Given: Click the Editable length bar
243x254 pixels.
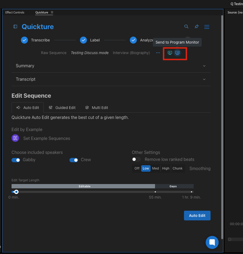Looking at the screenshot, I should (83, 186).
